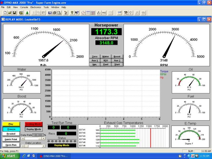Open the Edit menu

click(9, 7)
